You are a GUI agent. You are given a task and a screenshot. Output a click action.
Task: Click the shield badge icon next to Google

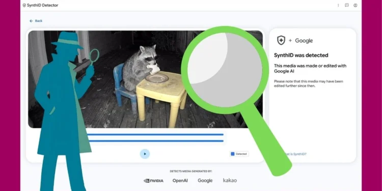click(x=281, y=40)
